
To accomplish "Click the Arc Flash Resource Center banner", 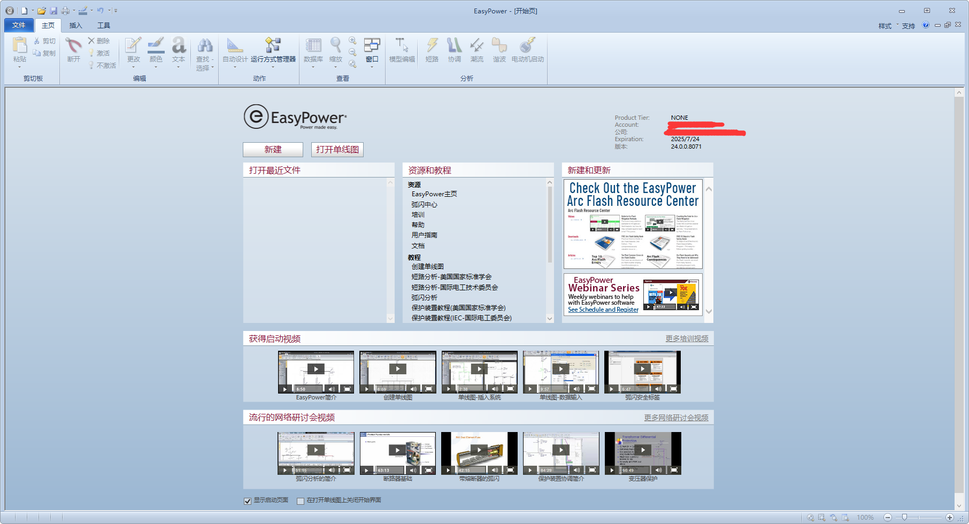I will pyautogui.click(x=633, y=224).
